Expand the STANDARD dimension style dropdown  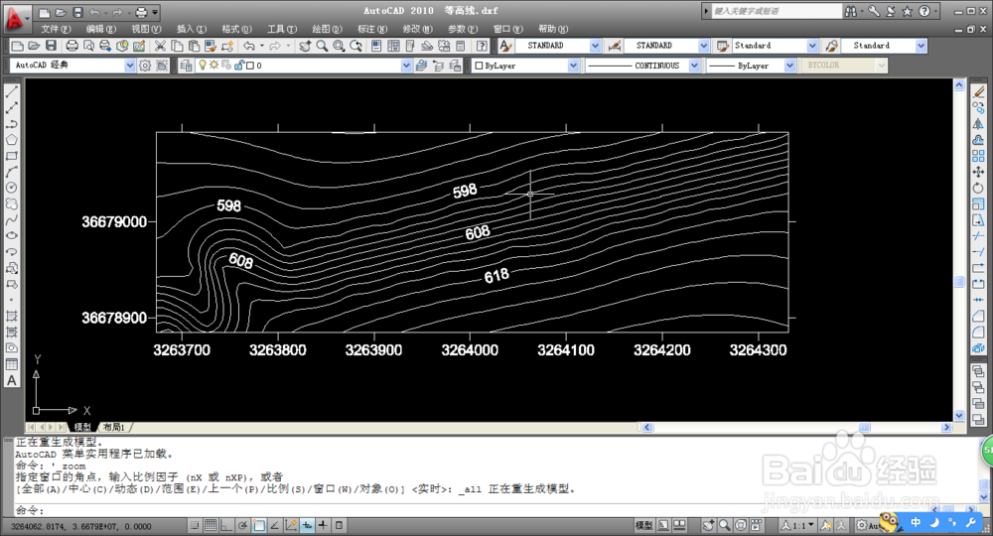(704, 46)
